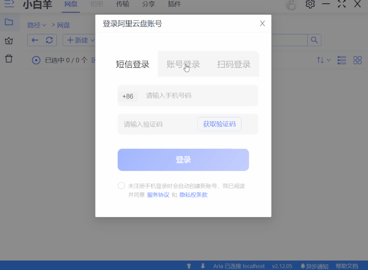The image size is (368, 270).
Task: Open the folder icon in left sidebar
Action: click(x=9, y=22)
